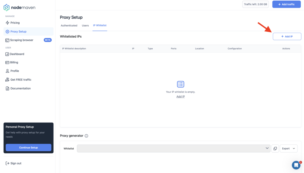This screenshot has width=304, height=173.
Task: Click the Whitelisted IPs heading
Action: [71, 36]
